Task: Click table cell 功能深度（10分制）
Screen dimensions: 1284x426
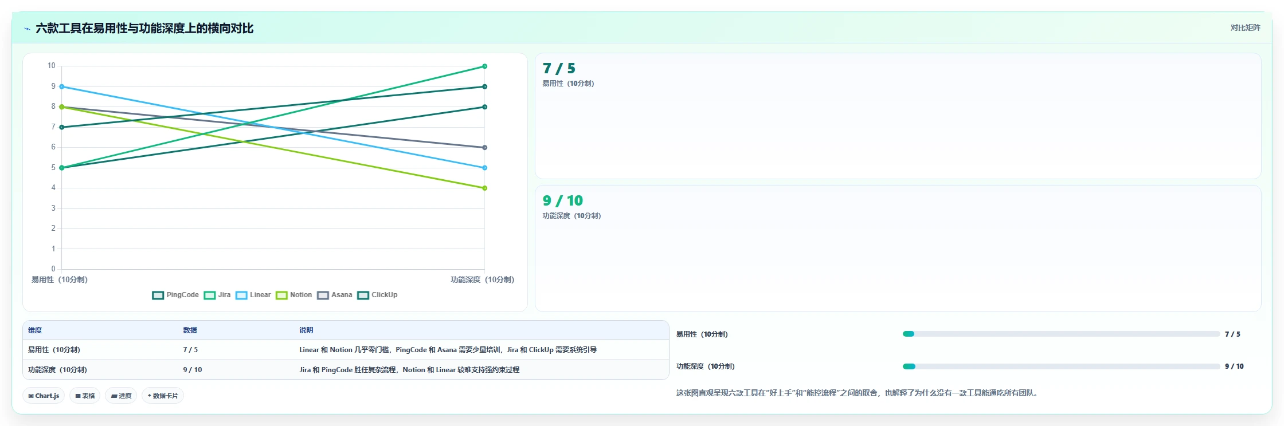Action: pos(57,370)
